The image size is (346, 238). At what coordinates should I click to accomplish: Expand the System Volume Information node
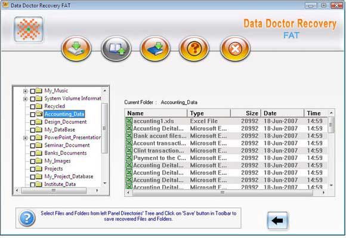pyautogui.click(x=26, y=99)
